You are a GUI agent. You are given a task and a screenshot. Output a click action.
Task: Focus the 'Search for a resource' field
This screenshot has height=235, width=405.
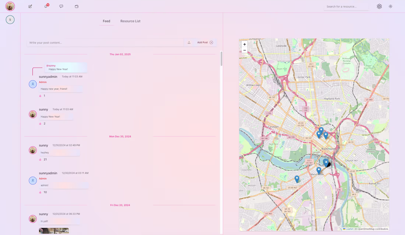pos(346,7)
